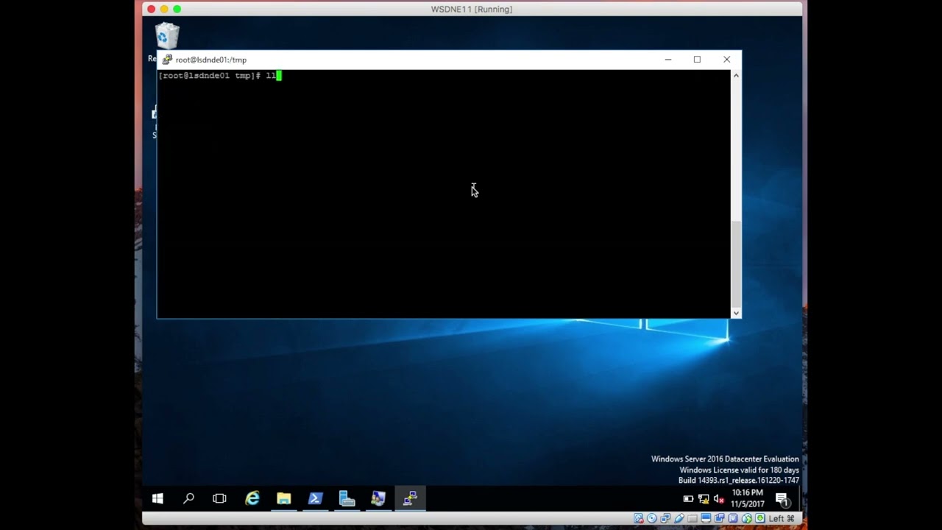Close the WSDNE11 VM window (red)
This screenshot has width=942, height=530.
(x=151, y=9)
